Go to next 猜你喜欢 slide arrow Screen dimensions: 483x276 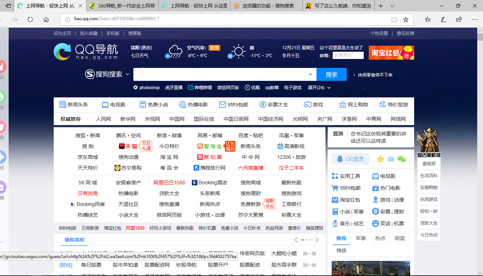[317, 240]
